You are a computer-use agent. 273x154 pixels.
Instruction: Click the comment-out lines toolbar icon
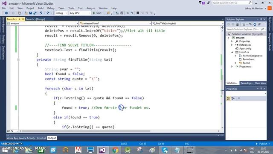point(128,13)
